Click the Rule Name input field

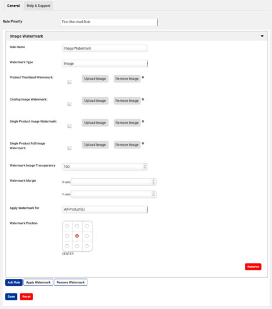[105, 48]
